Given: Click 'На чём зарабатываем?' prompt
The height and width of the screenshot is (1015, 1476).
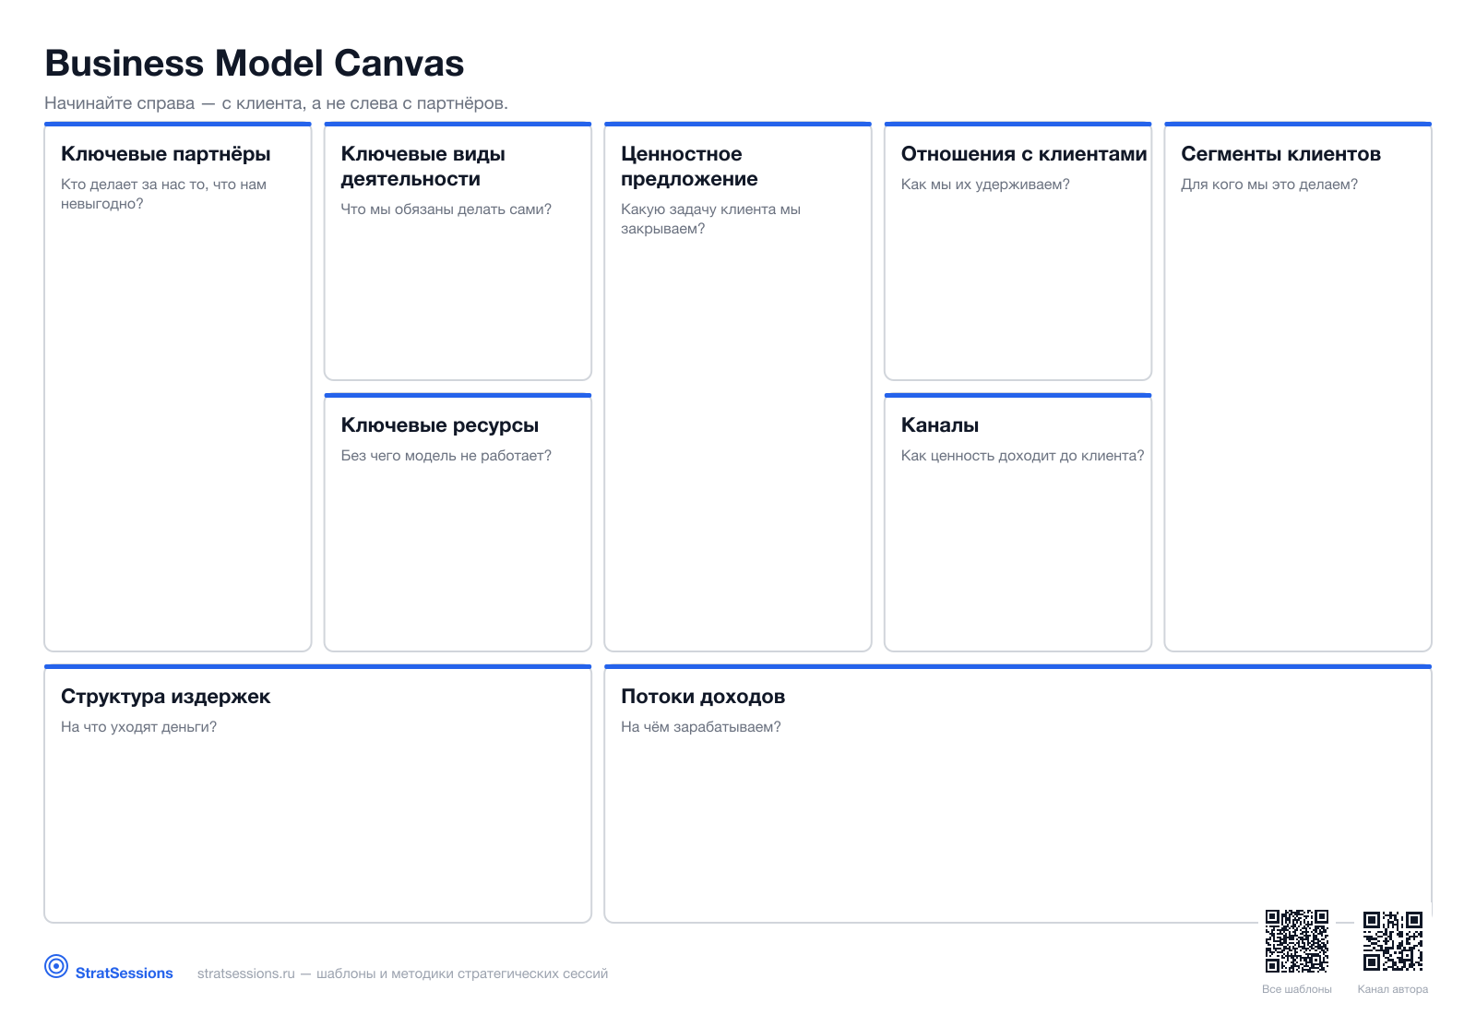Looking at the screenshot, I should [x=701, y=727].
